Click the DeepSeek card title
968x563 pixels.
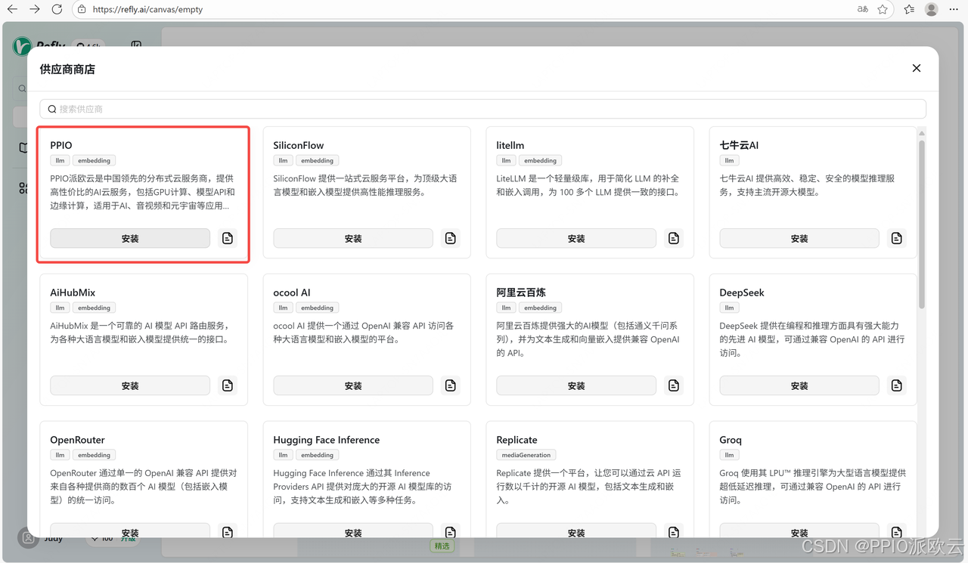[742, 292]
